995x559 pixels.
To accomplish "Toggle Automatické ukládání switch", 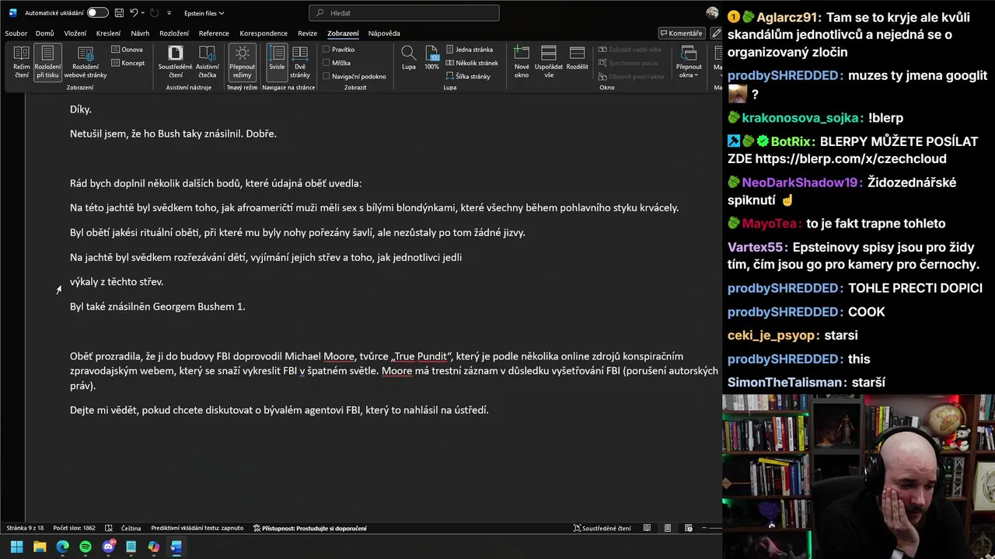I will pyautogui.click(x=97, y=13).
